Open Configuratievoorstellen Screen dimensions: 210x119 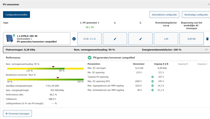click(17, 14)
